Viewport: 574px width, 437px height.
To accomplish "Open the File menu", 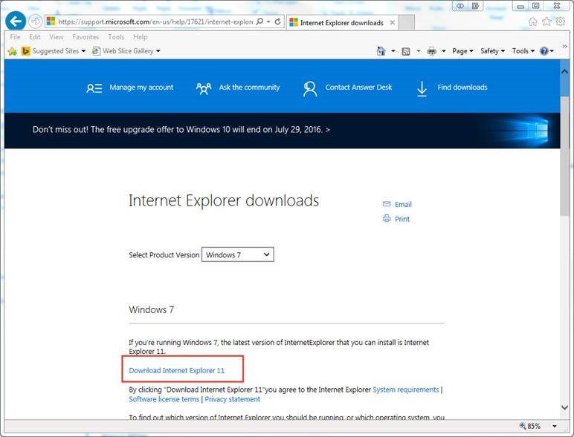I will point(16,37).
